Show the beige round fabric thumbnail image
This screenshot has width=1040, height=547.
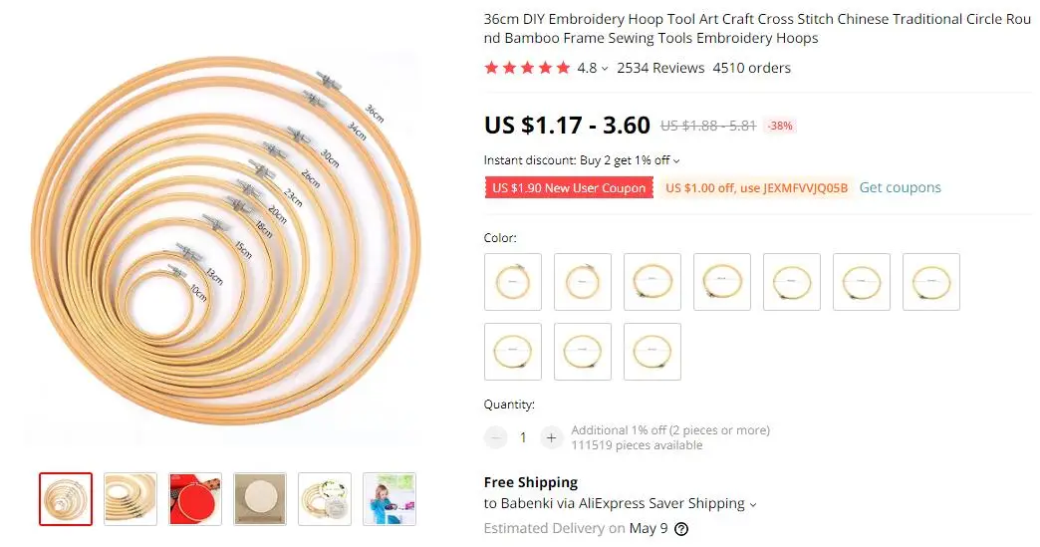click(x=260, y=499)
